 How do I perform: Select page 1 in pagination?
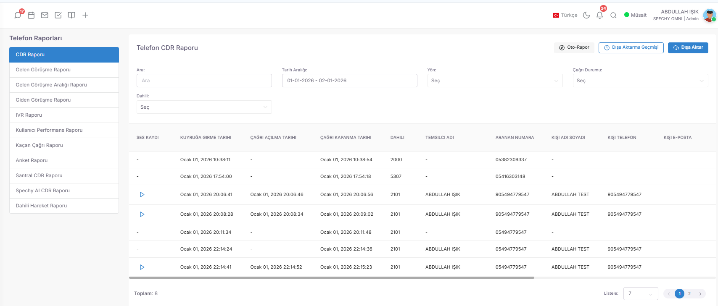679,294
